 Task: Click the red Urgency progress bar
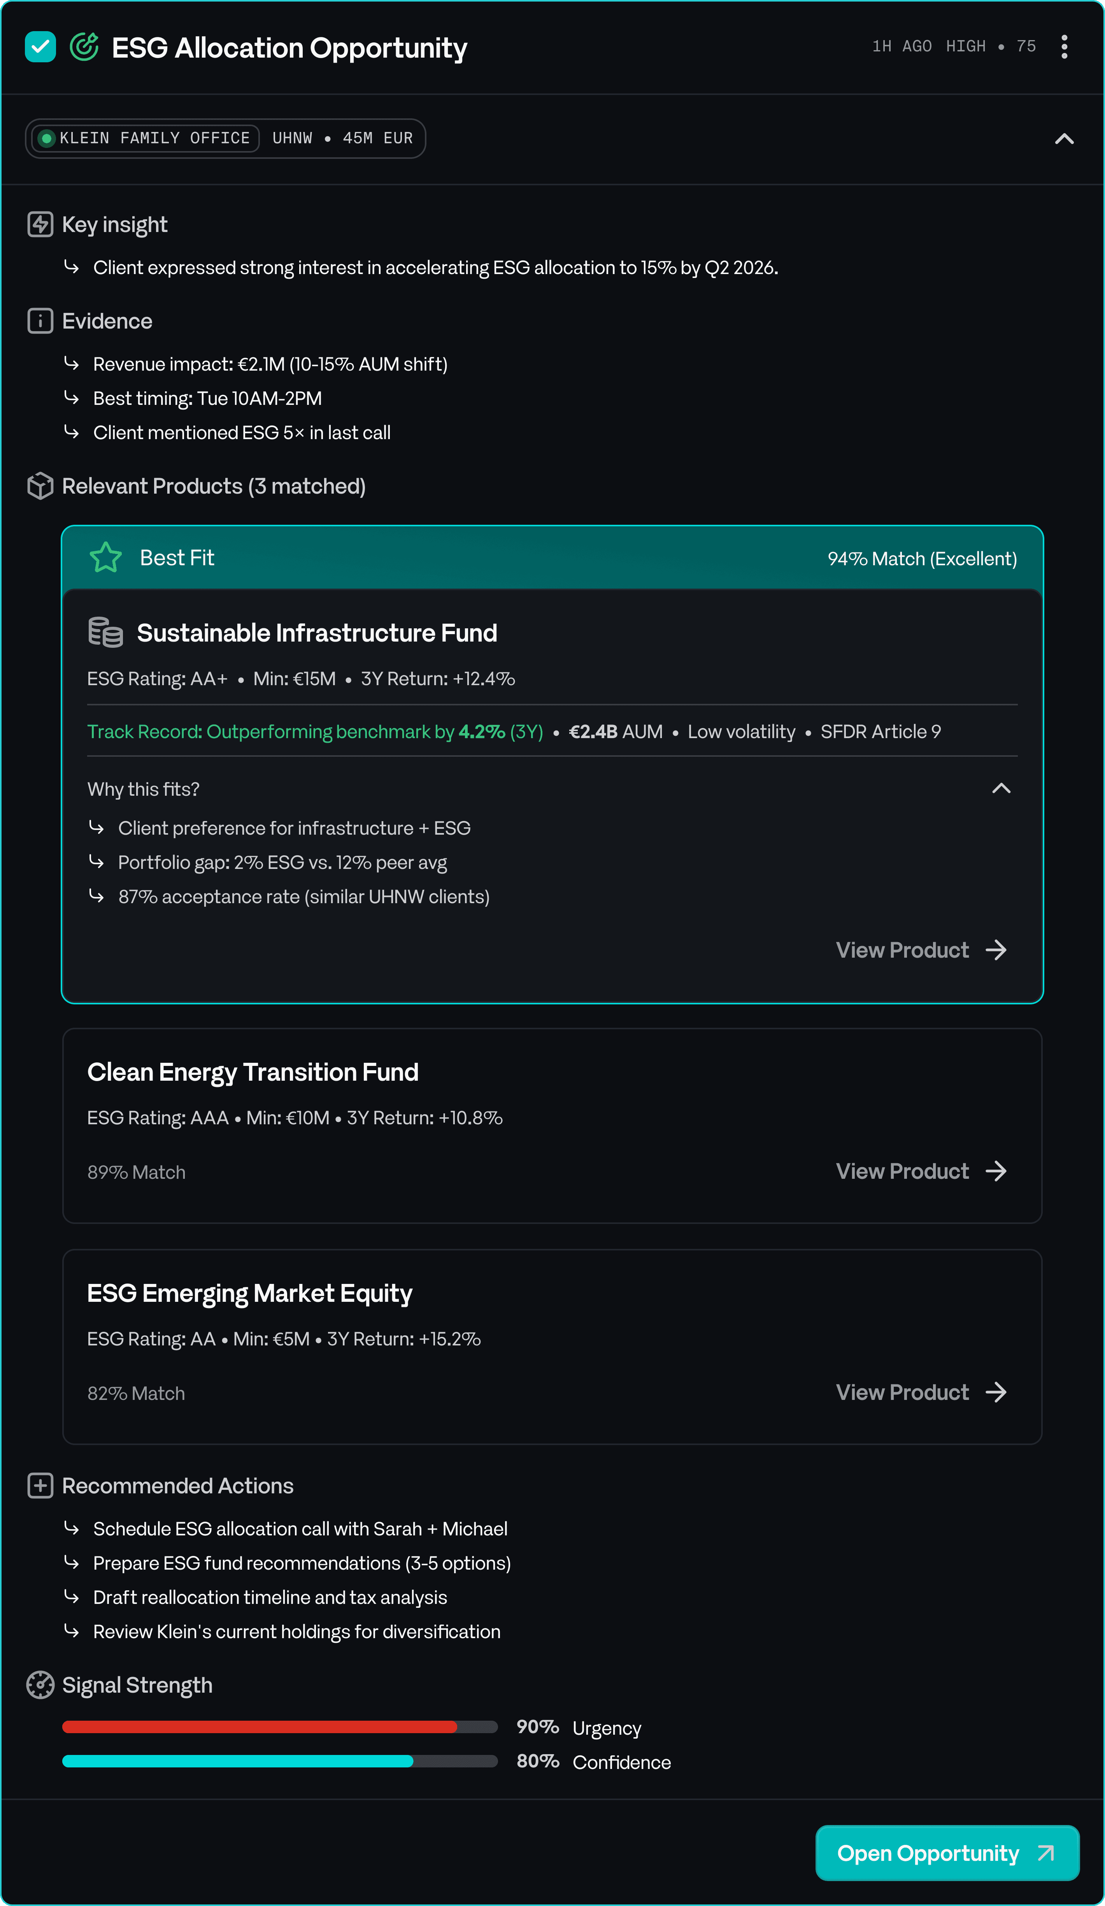click(280, 1727)
